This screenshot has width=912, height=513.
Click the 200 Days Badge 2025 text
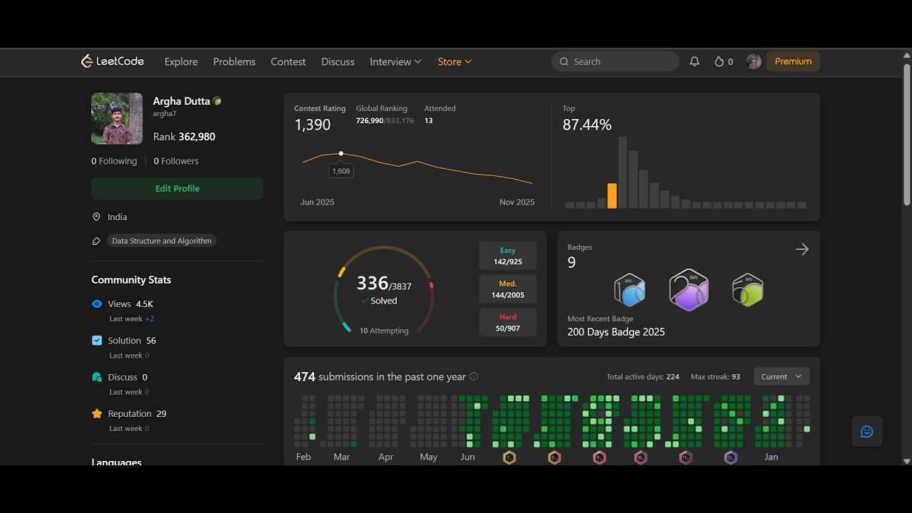click(x=616, y=332)
